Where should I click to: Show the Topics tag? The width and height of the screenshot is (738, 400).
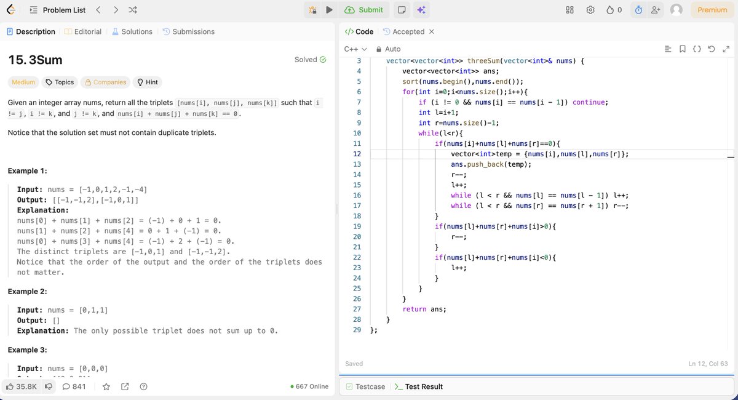pyautogui.click(x=60, y=82)
